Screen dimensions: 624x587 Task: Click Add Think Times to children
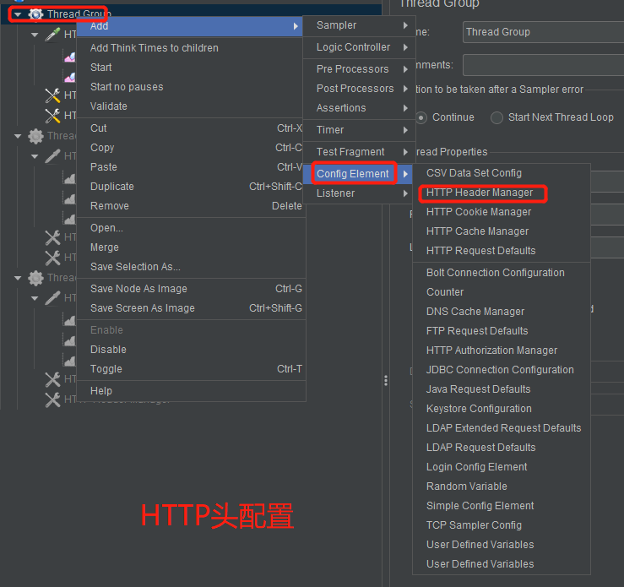coord(155,48)
